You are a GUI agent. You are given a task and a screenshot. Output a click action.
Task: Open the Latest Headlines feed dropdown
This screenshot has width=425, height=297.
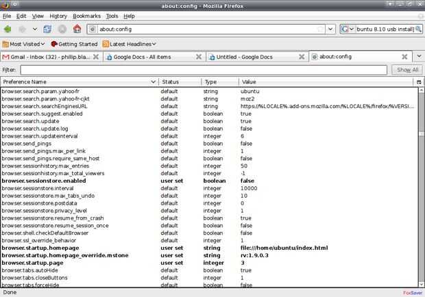point(130,44)
